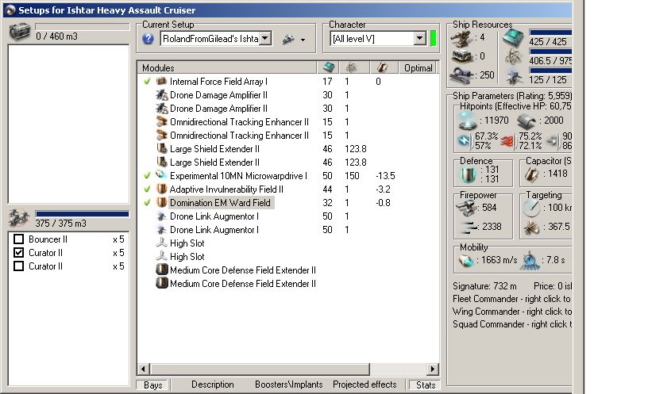Click first Medium Core Defense Field Extender icon
Viewport: 648px width, 394px height.
tap(161, 270)
